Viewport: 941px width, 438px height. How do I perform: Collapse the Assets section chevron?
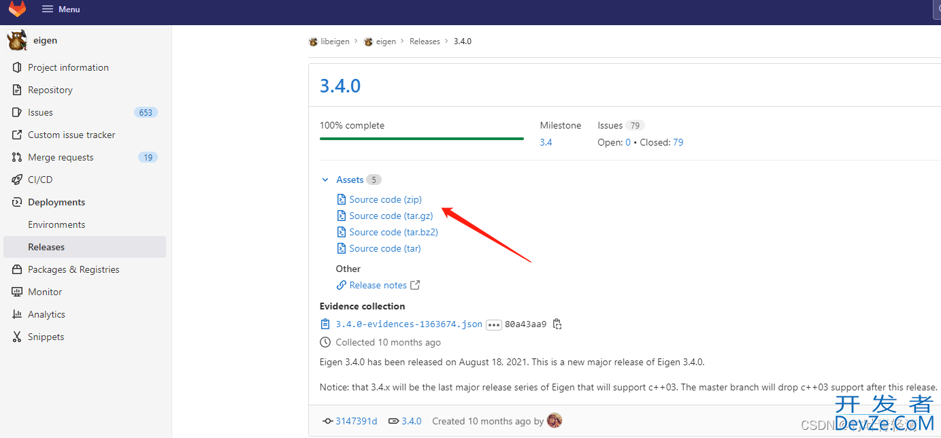click(x=325, y=180)
